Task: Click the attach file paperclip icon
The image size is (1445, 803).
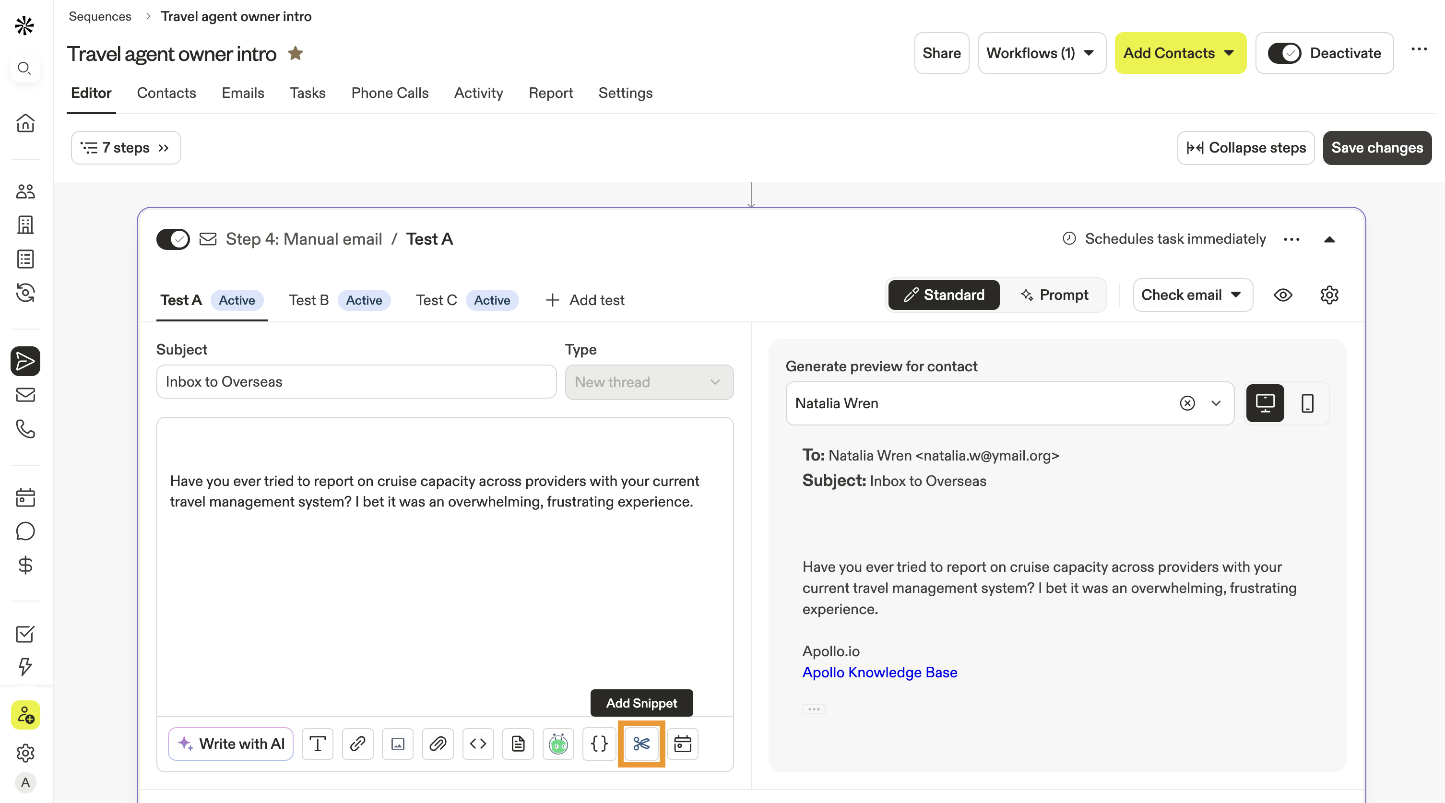Action: [438, 744]
